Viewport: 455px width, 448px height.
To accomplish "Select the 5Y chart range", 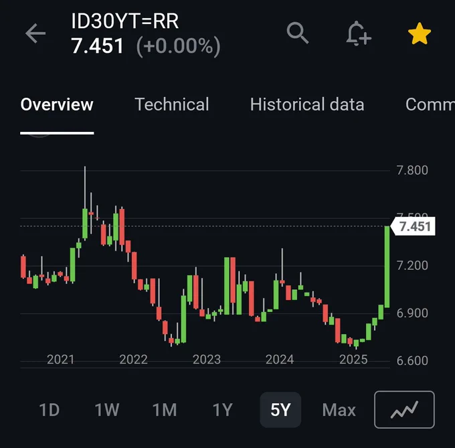I will tap(280, 410).
